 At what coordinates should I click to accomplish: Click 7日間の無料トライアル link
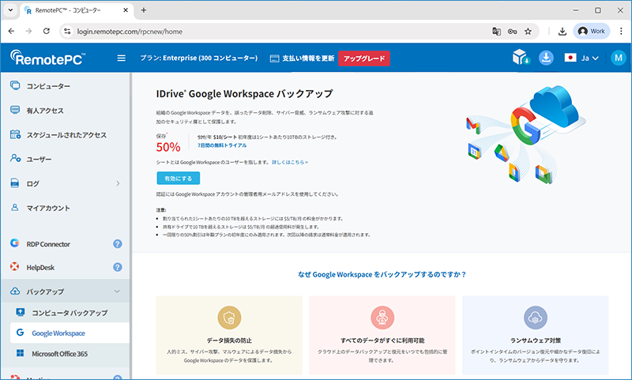pyautogui.click(x=222, y=145)
